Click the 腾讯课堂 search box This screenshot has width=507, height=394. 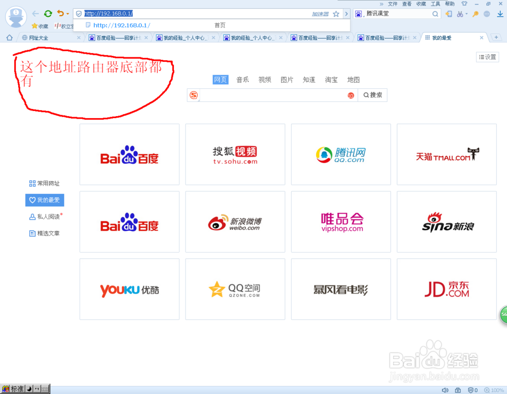pyautogui.click(x=398, y=14)
